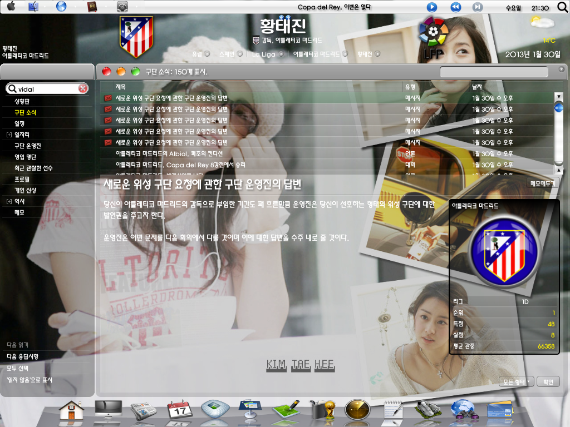570x427 pixels.
Task: Go back with the blue rewind button
Action: coord(455,7)
